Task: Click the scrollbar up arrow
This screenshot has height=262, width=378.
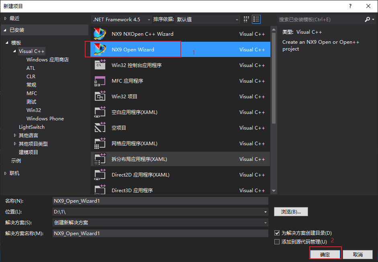Action: [x=274, y=30]
